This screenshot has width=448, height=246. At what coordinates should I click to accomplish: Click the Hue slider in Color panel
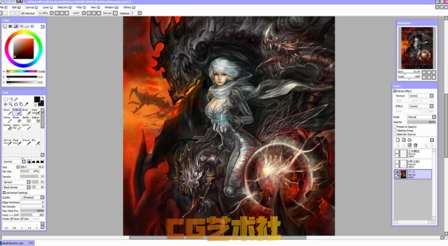click(x=22, y=71)
